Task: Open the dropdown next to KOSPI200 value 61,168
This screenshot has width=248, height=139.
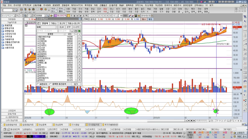Action: tap(47, 133)
